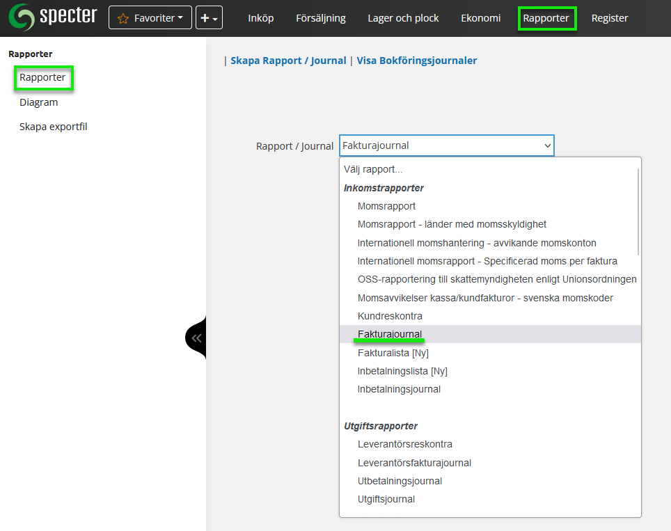Click the Specter logo icon
671x531 pixels.
pyautogui.click(x=21, y=18)
